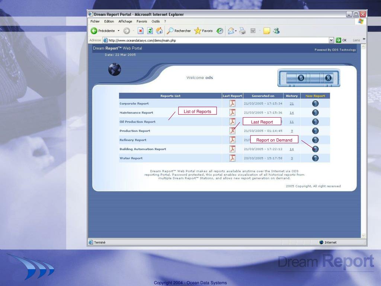381x286 pixels.
Task: Click the page scrollbar up arrow
Action: tap(364, 47)
